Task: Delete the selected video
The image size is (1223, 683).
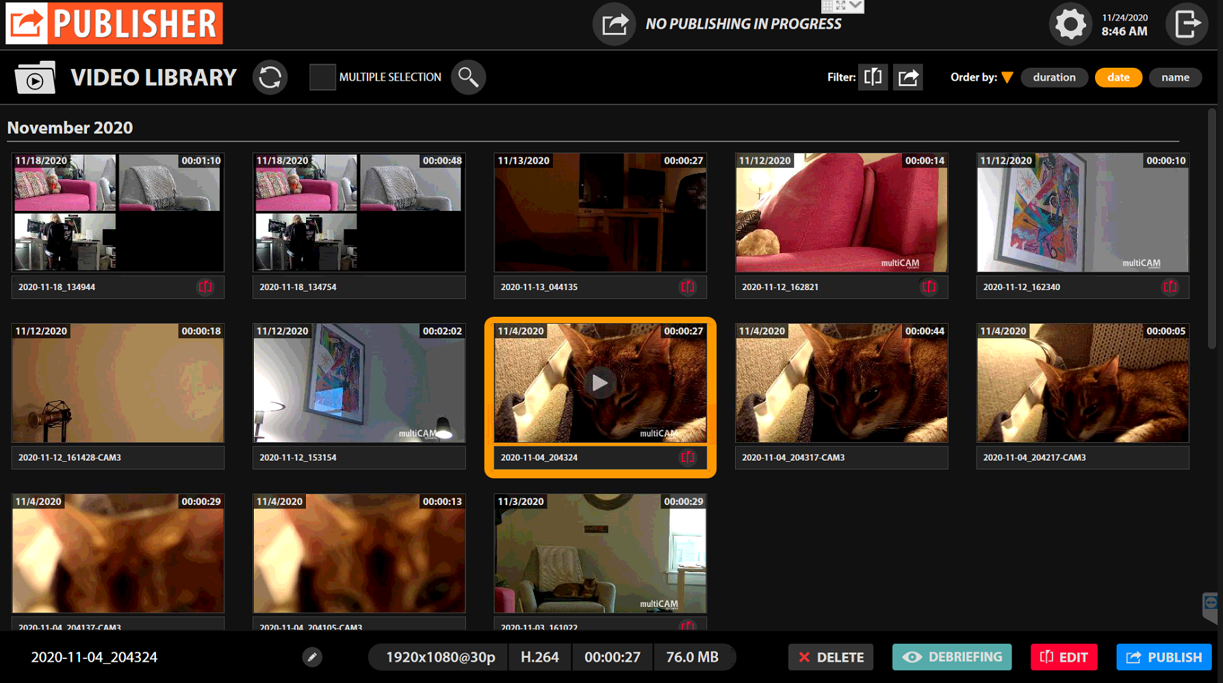Action: pos(831,657)
